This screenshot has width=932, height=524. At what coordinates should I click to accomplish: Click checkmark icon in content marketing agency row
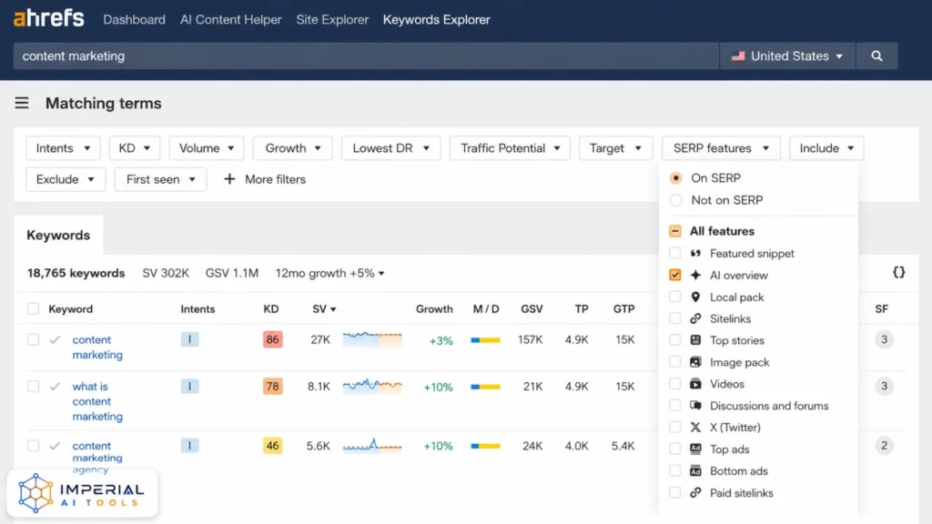click(55, 446)
